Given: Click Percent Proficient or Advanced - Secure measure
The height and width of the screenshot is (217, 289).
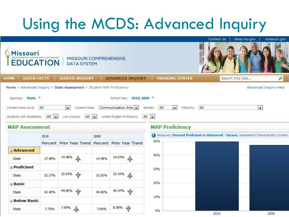Looking at the screenshot, I should (205, 135).
